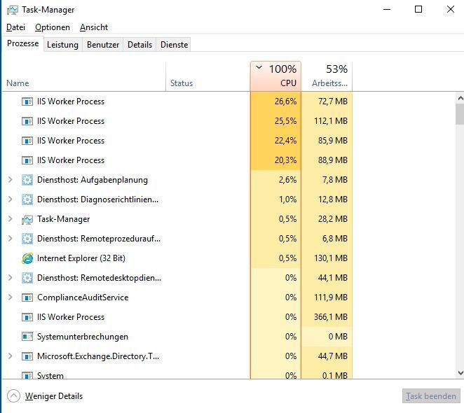464x413 pixels.
Task: Click icon of 22,4% IIS Worker Process
Action: click(x=27, y=141)
